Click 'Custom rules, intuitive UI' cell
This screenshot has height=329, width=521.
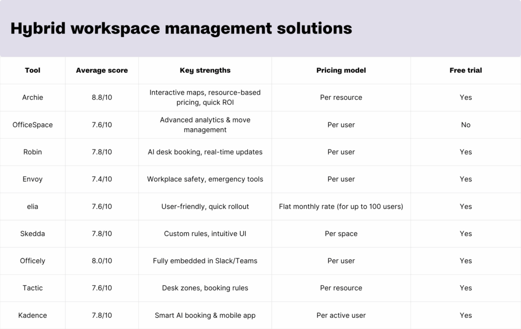click(x=205, y=234)
